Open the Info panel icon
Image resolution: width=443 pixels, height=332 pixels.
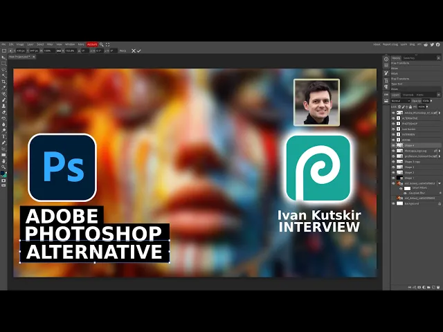[386, 59]
